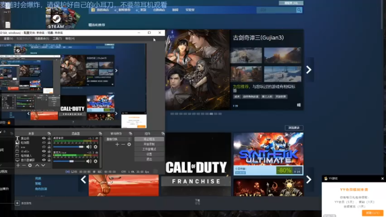Select the text source T icon row in OBS

pyautogui.click(x=17, y=138)
